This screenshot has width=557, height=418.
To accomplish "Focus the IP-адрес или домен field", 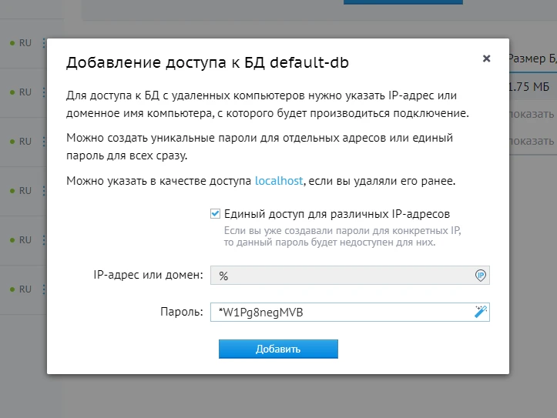I will [x=350, y=276].
